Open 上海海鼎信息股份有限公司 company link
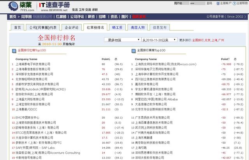This screenshot has width=249, height=160. (33, 69)
